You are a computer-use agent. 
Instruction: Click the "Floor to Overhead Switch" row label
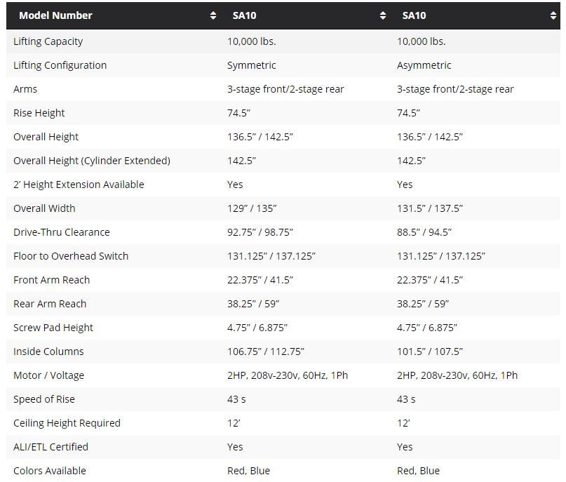(71, 256)
